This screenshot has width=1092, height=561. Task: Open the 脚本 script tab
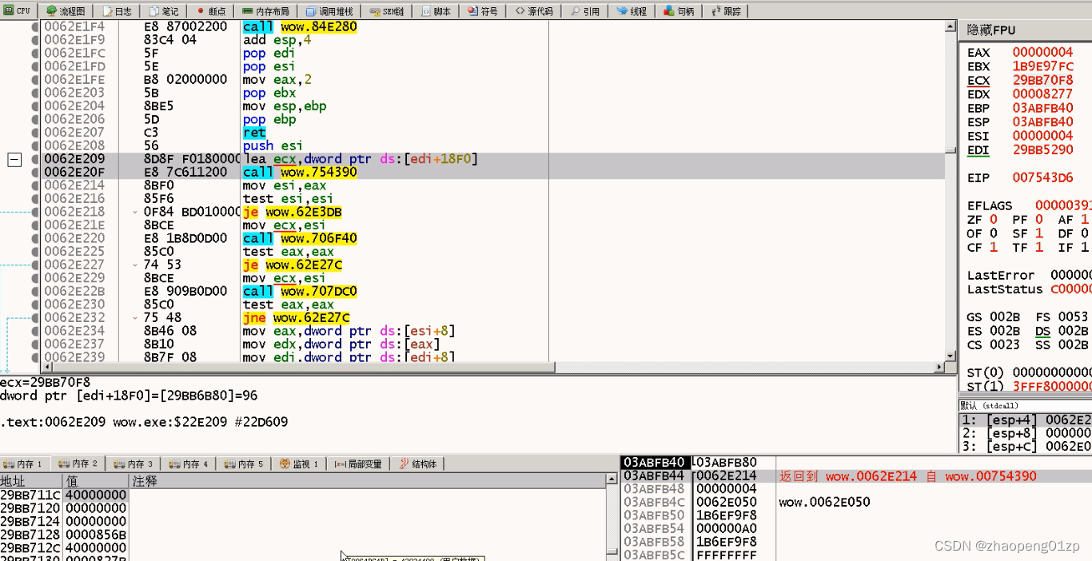(436, 11)
